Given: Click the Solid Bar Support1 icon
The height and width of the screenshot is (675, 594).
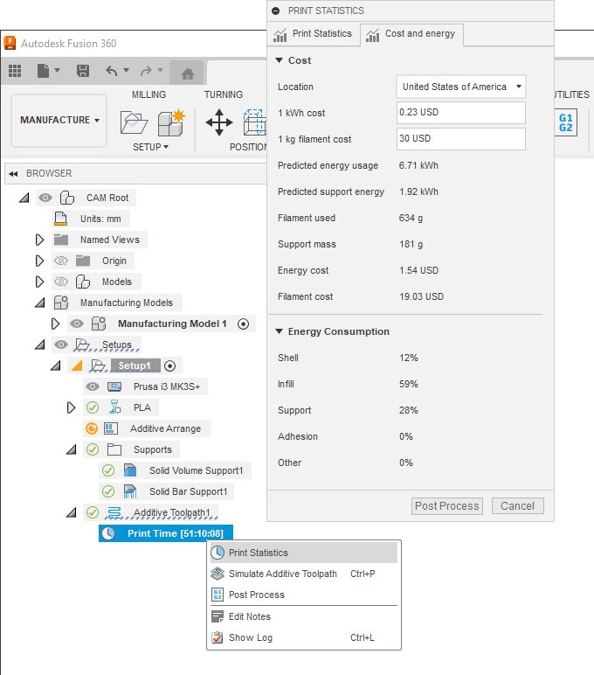Looking at the screenshot, I should pyautogui.click(x=130, y=491).
